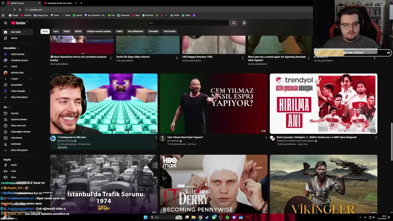Start voice search with microphone icon
The height and width of the screenshot is (221, 393).
tap(244, 23)
